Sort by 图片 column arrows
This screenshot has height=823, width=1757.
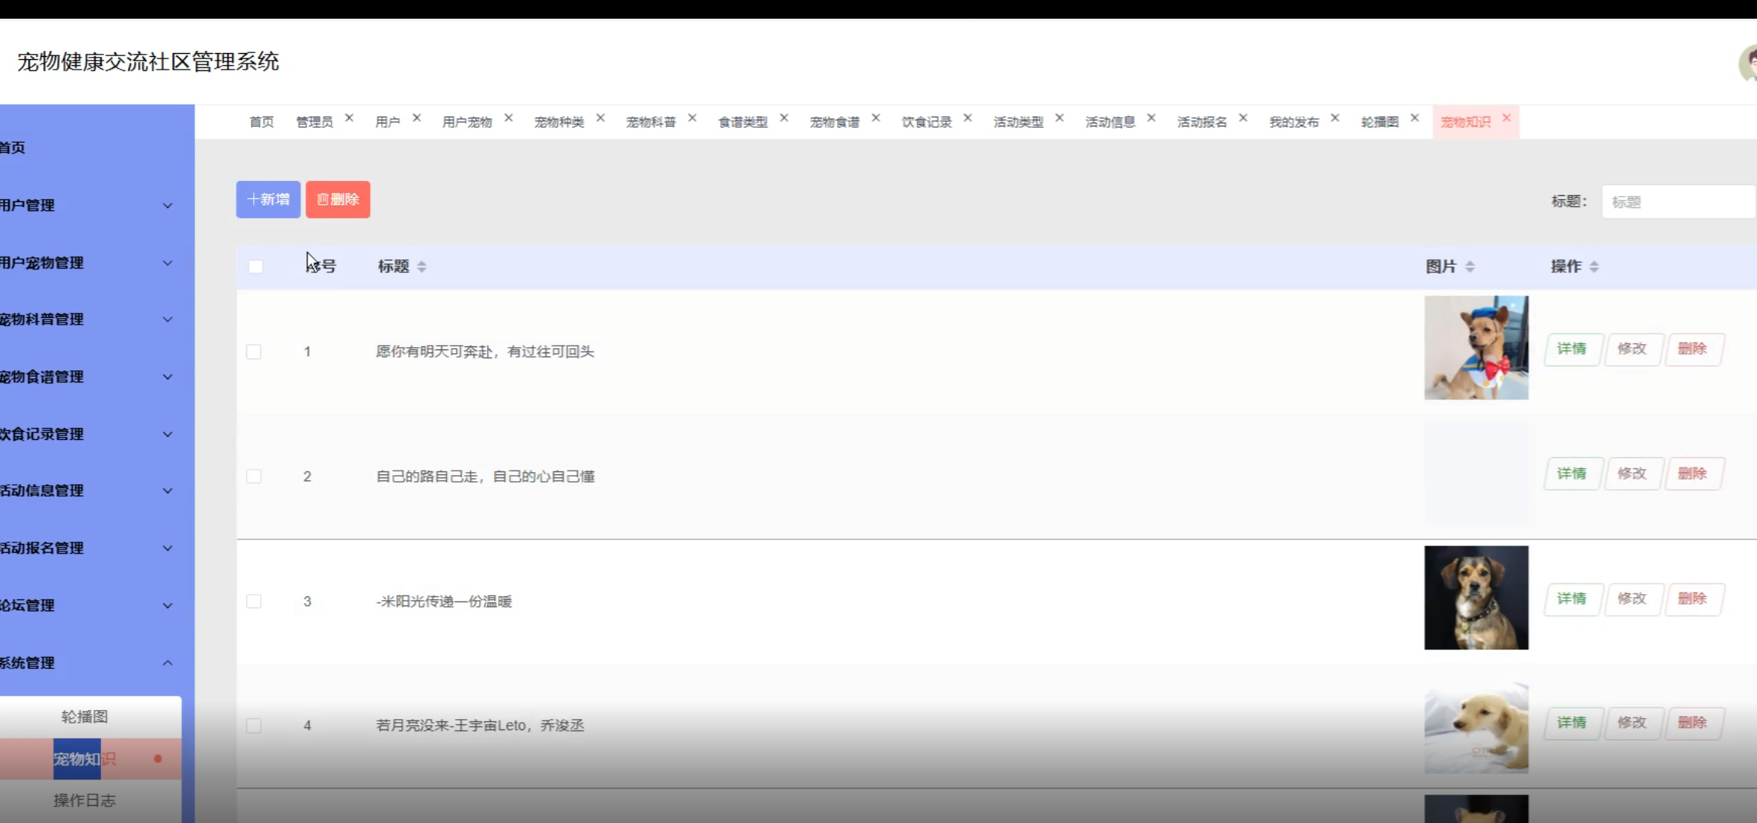coord(1470,266)
